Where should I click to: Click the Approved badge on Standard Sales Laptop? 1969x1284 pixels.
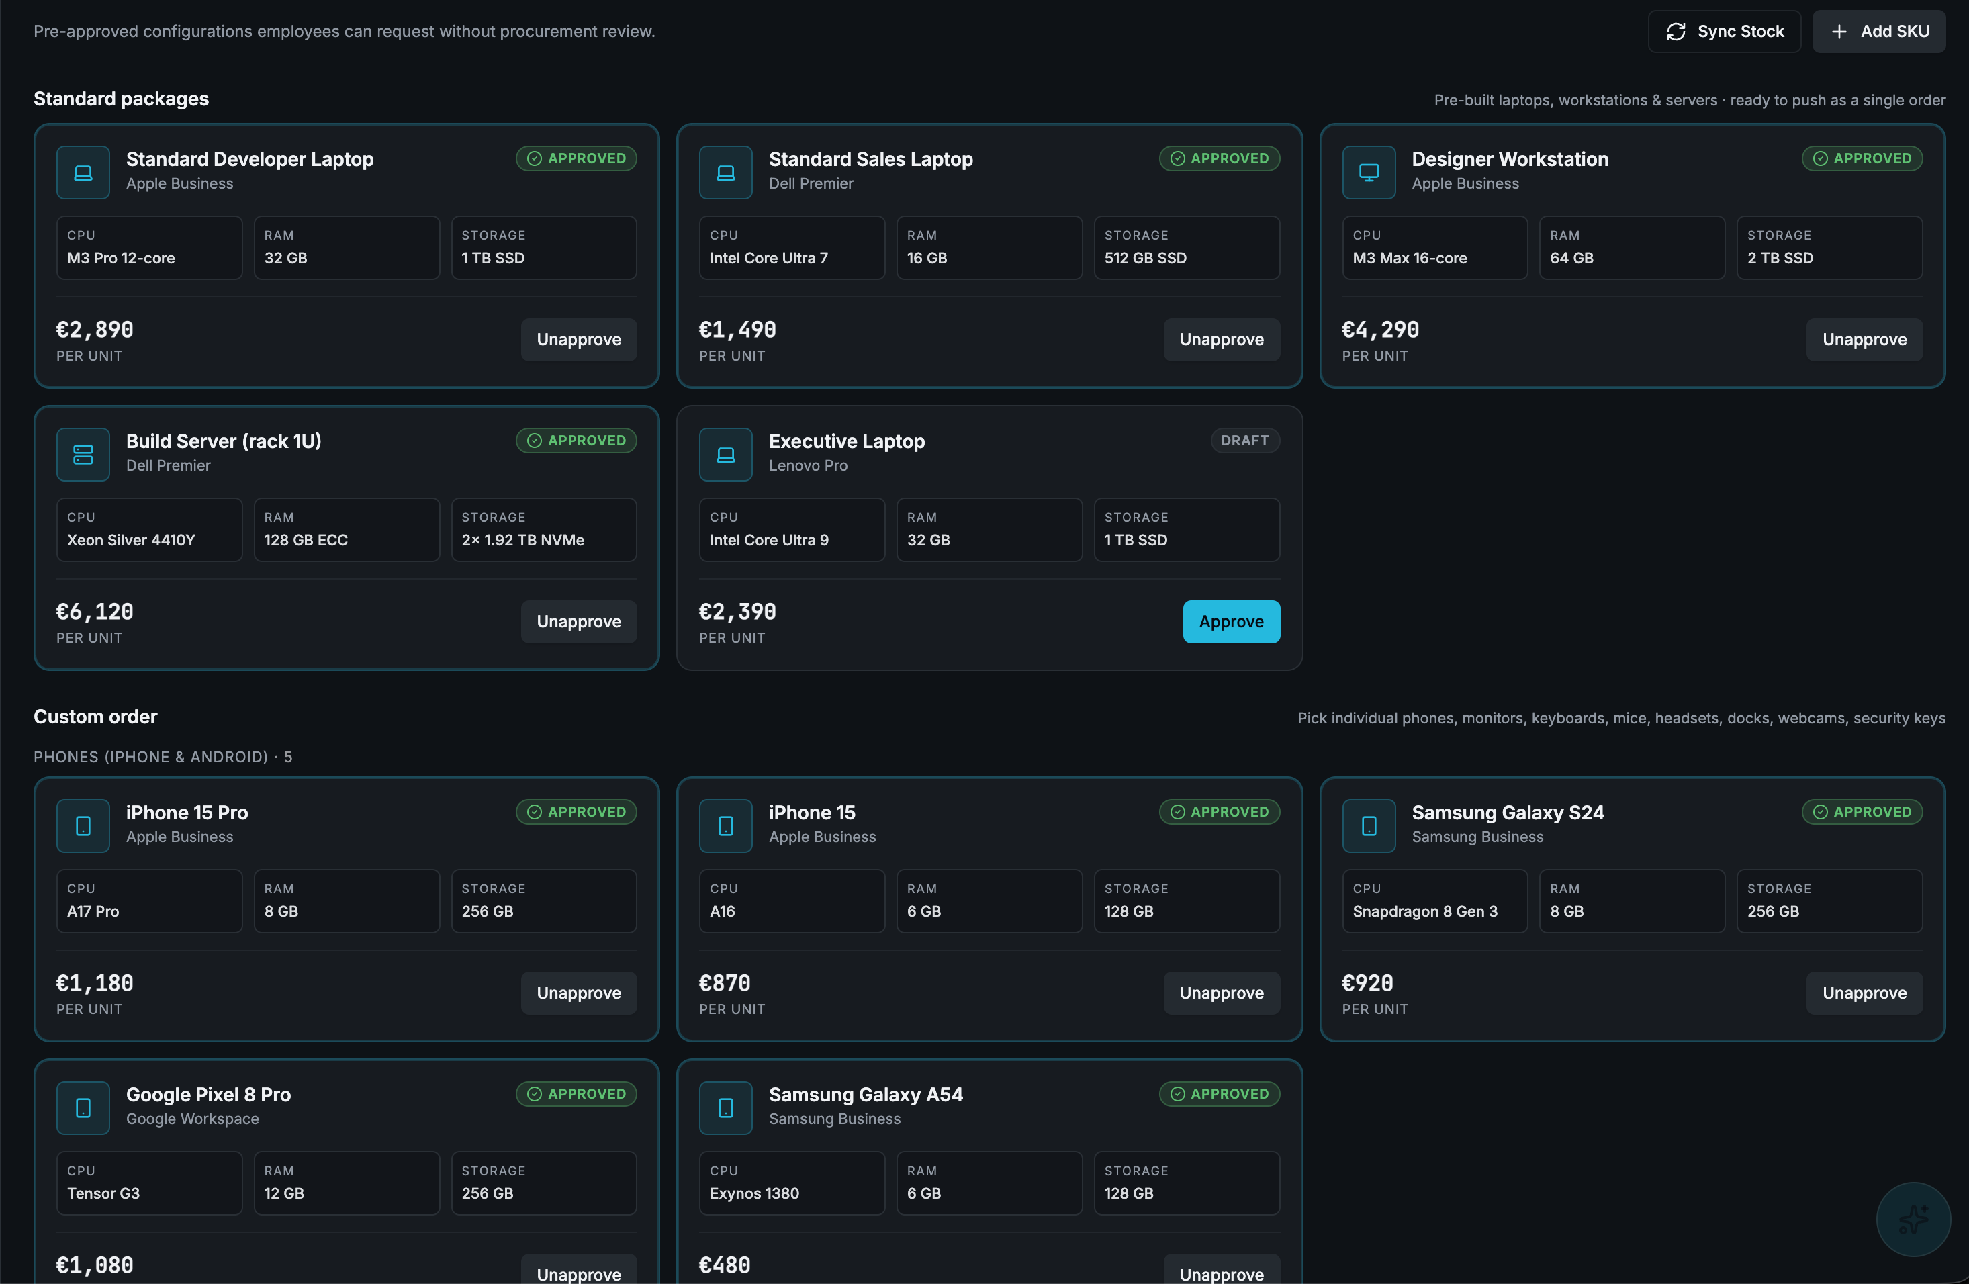click(x=1220, y=158)
